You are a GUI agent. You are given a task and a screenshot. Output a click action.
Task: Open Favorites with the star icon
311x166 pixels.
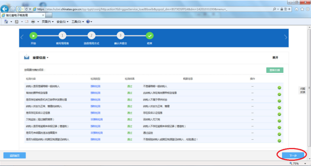click(302, 9)
